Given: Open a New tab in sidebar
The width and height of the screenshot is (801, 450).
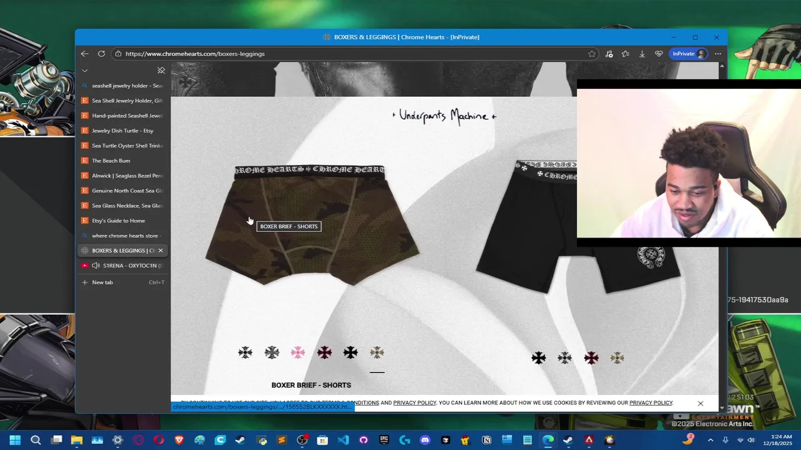Looking at the screenshot, I should [x=123, y=282].
